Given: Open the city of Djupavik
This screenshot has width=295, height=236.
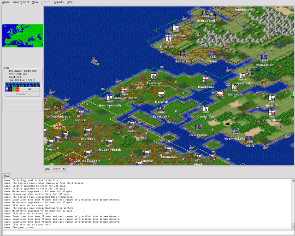Looking at the screenshot, I should click(x=235, y=88).
